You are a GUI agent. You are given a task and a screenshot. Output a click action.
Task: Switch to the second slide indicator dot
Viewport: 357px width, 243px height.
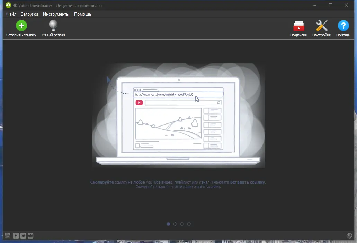[x=175, y=224]
